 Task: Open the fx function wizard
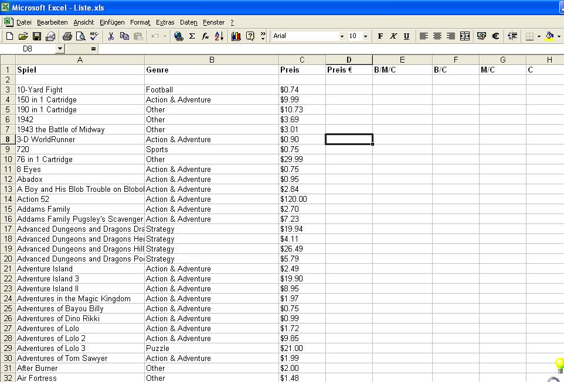tap(205, 36)
